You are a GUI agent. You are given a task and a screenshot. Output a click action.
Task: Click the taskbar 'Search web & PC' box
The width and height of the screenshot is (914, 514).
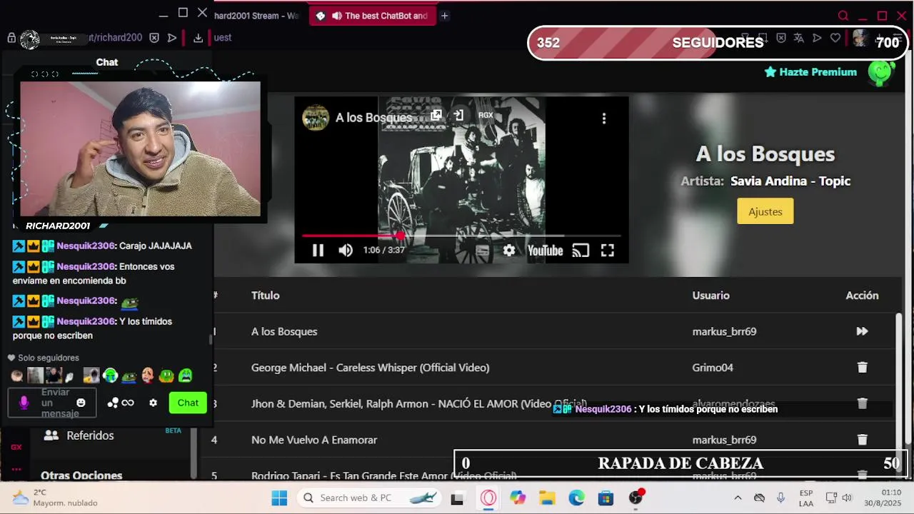[x=368, y=498]
